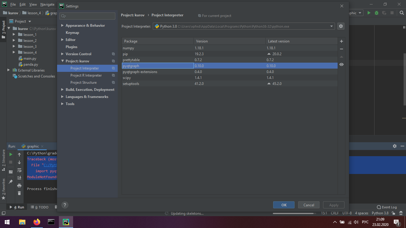Click the Settings search field
Viewport: 406px width, 228px height.
[x=87, y=16]
